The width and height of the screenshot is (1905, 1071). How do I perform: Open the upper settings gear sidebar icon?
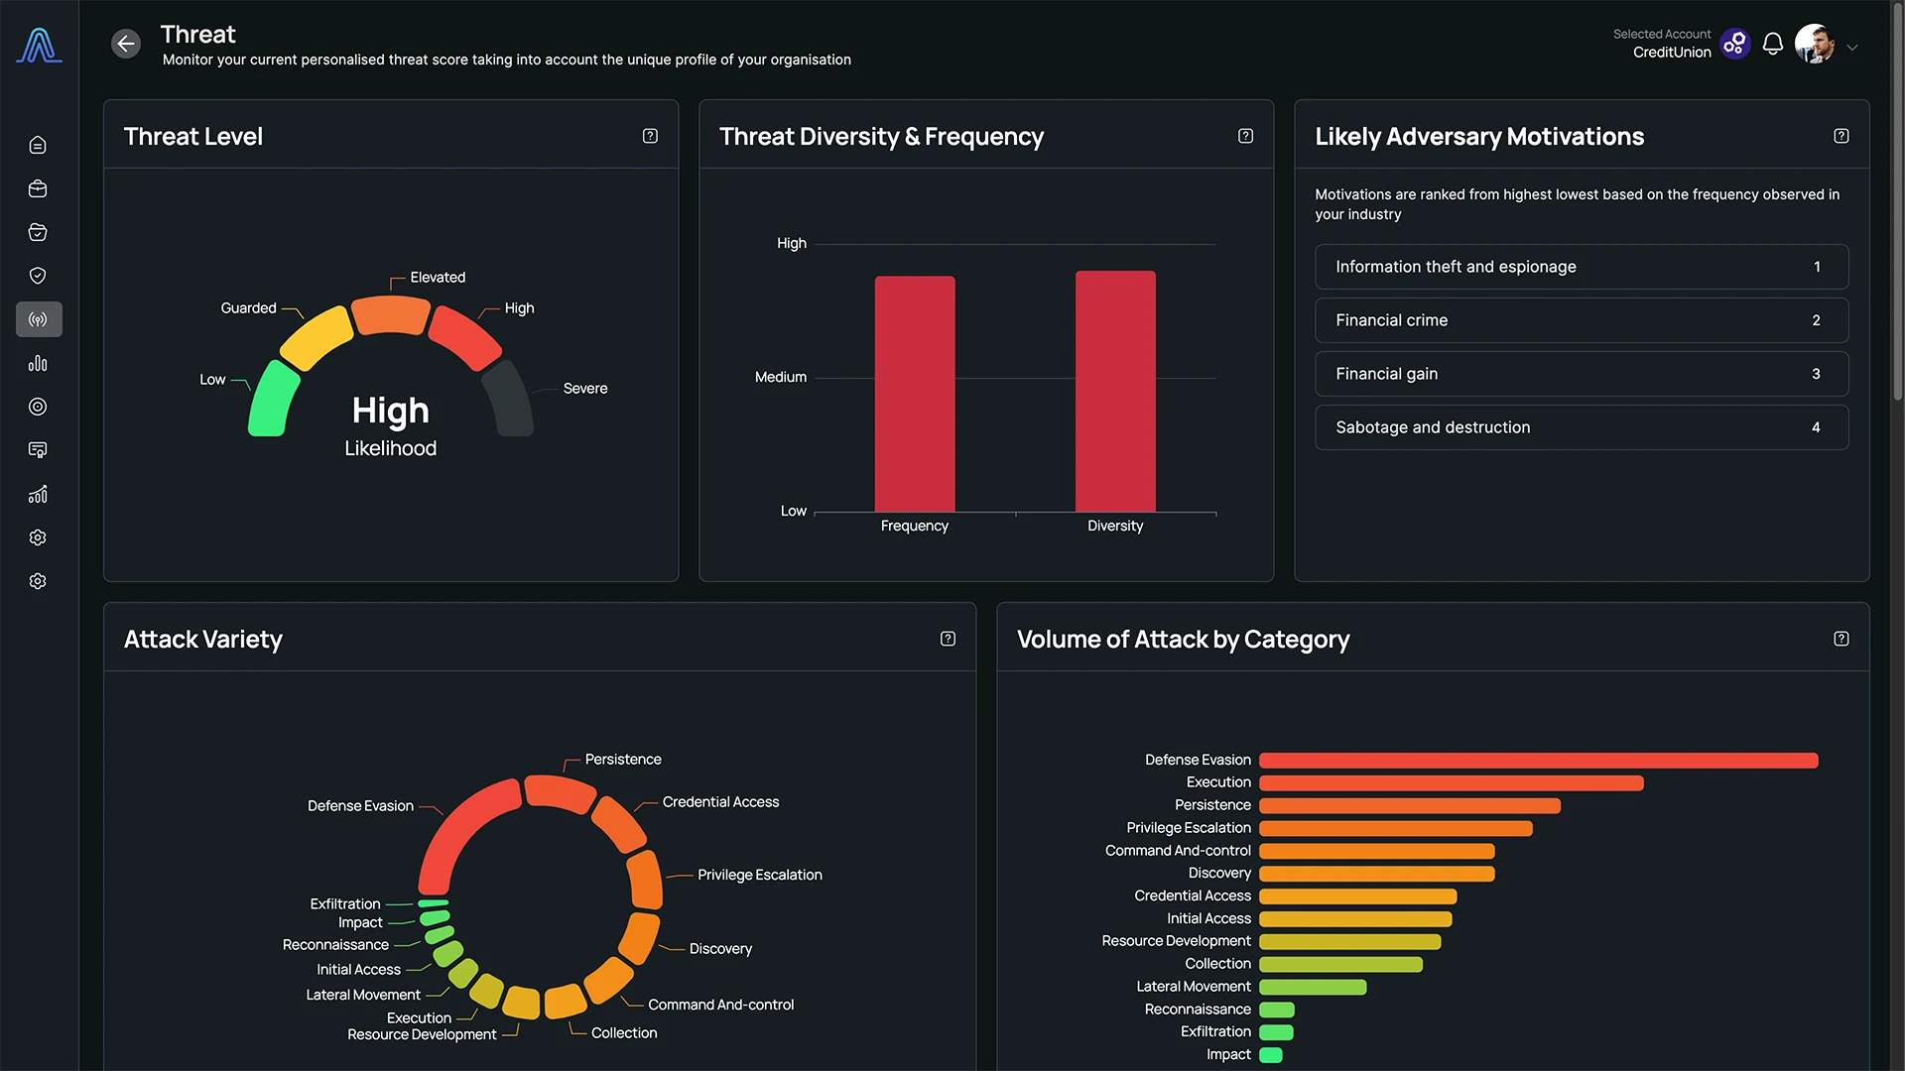point(38,537)
